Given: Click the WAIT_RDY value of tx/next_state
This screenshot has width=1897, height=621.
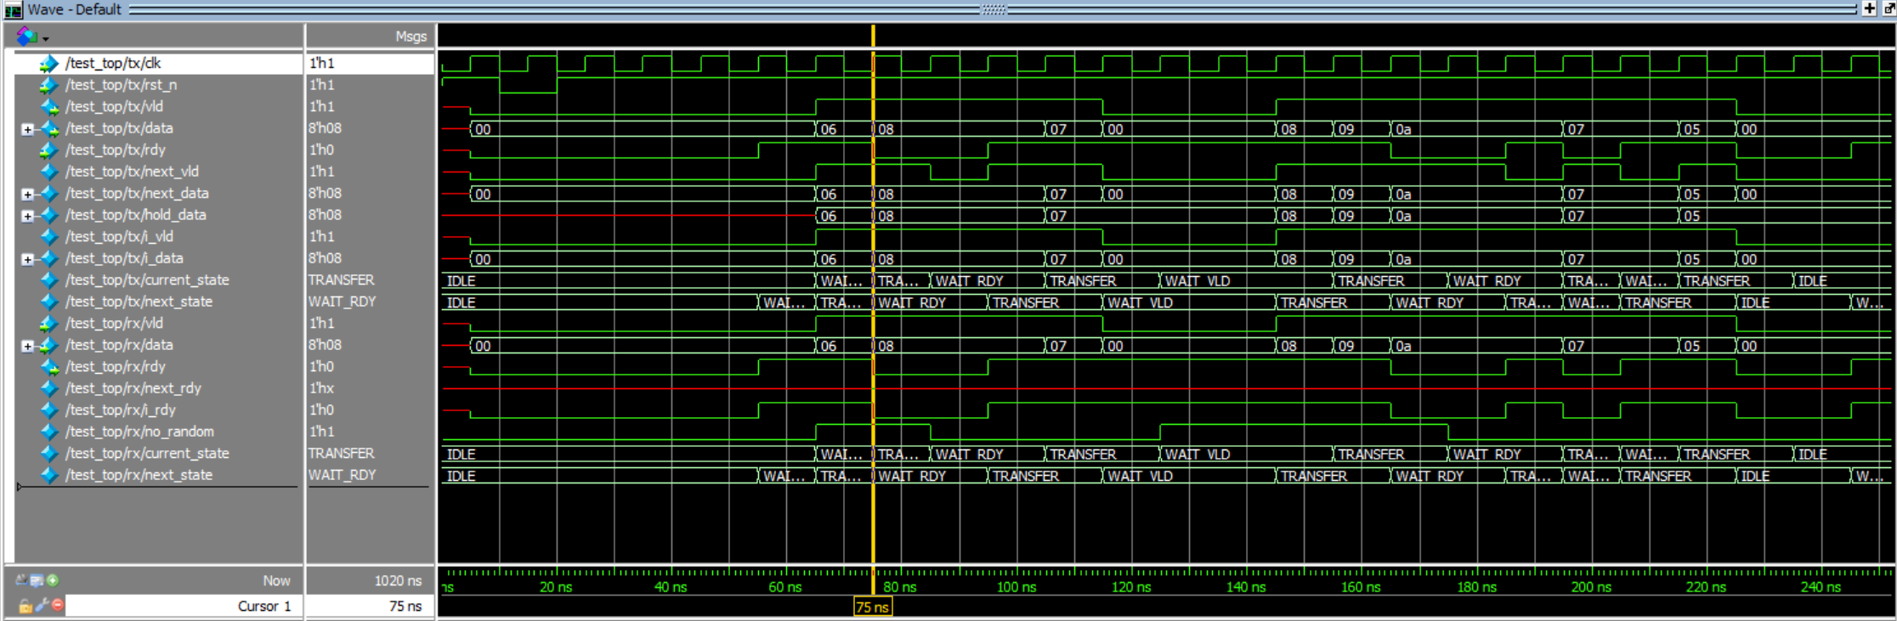Looking at the screenshot, I should click(342, 302).
